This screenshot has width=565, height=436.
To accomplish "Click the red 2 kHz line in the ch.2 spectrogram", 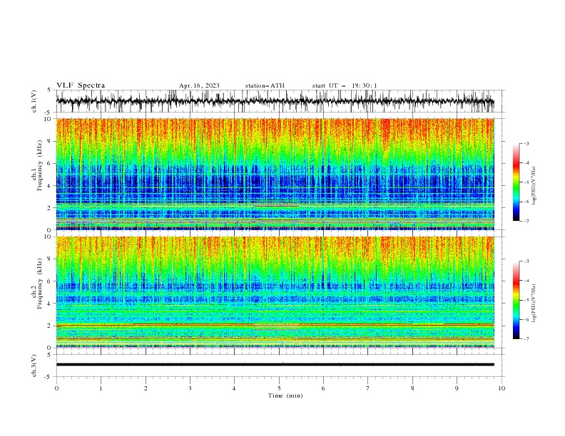I will (275, 324).
